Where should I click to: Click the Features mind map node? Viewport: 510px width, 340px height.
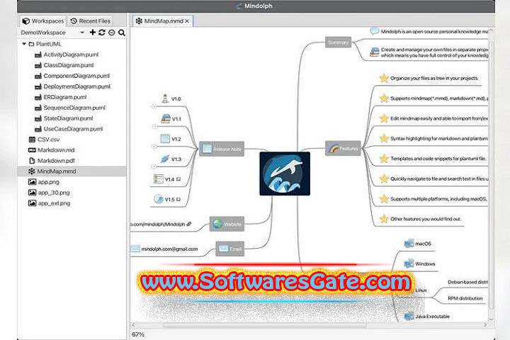coord(343,148)
